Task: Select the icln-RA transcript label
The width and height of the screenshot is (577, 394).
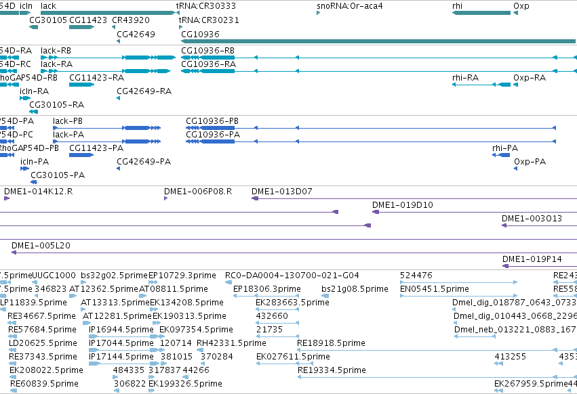Action: click(x=34, y=91)
